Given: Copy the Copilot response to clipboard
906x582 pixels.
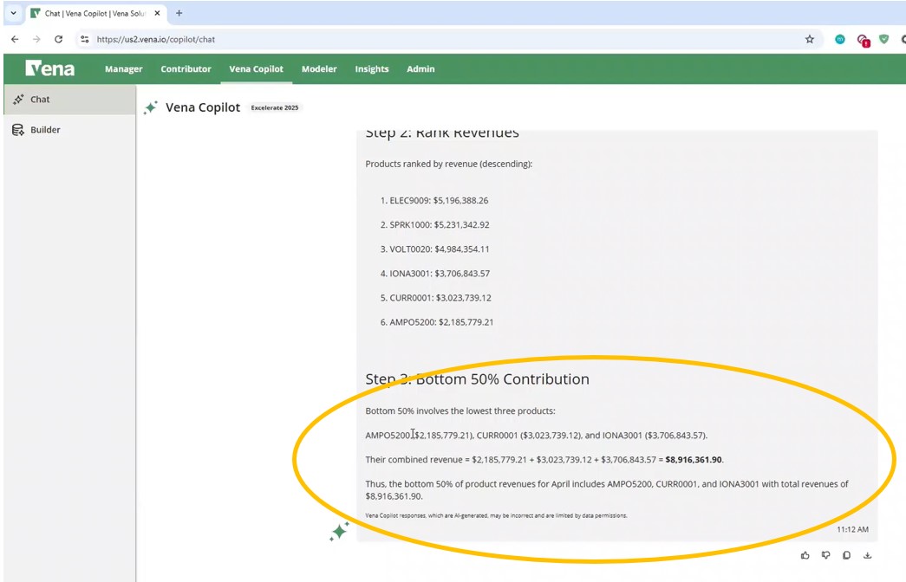Looking at the screenshot, I should click(x=847, y=555).
